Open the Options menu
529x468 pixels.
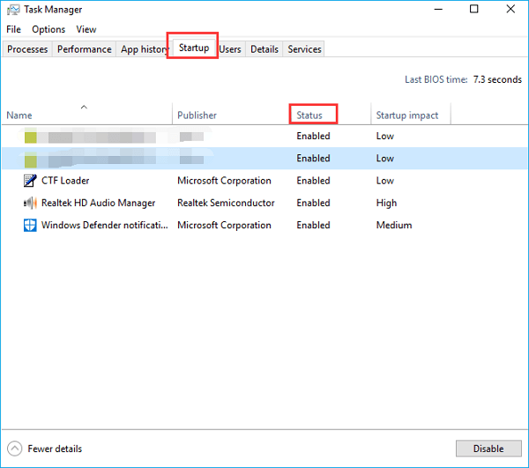[48, 29]
